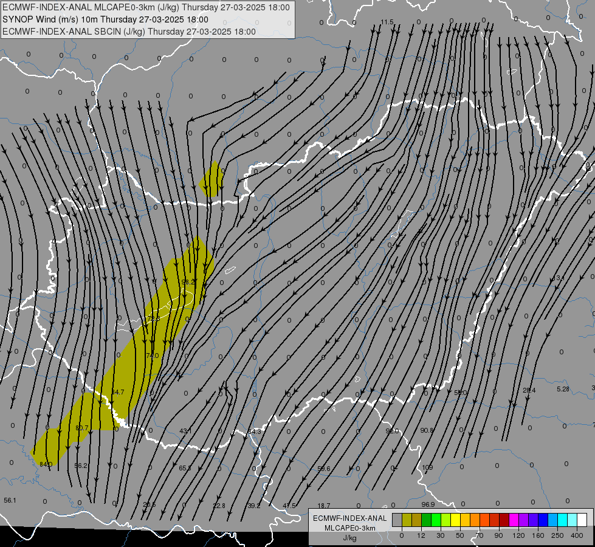This screenshot has width=595, height=547.
Task: Click the legend tick label 50
Action: pos(460,535)
